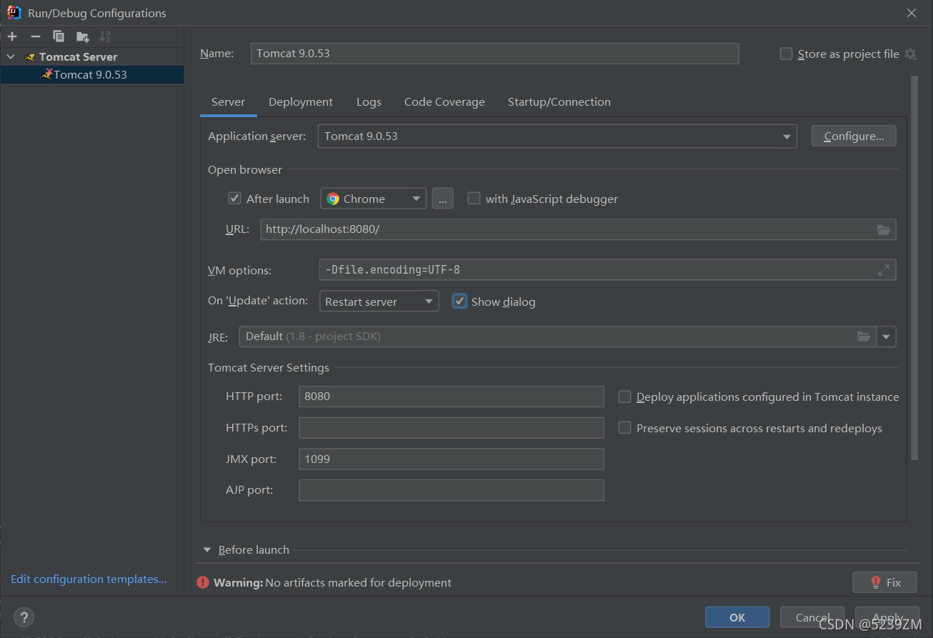This screenshot has width=933, height=638.
Task: Open Edit configuration templates link
Action: 89,579
